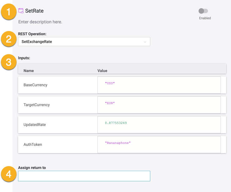Open the REST Operation SetExchangeRate dropdown
231x192 pixels.
84,42
